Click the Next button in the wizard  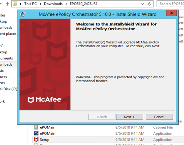point(129,117)
